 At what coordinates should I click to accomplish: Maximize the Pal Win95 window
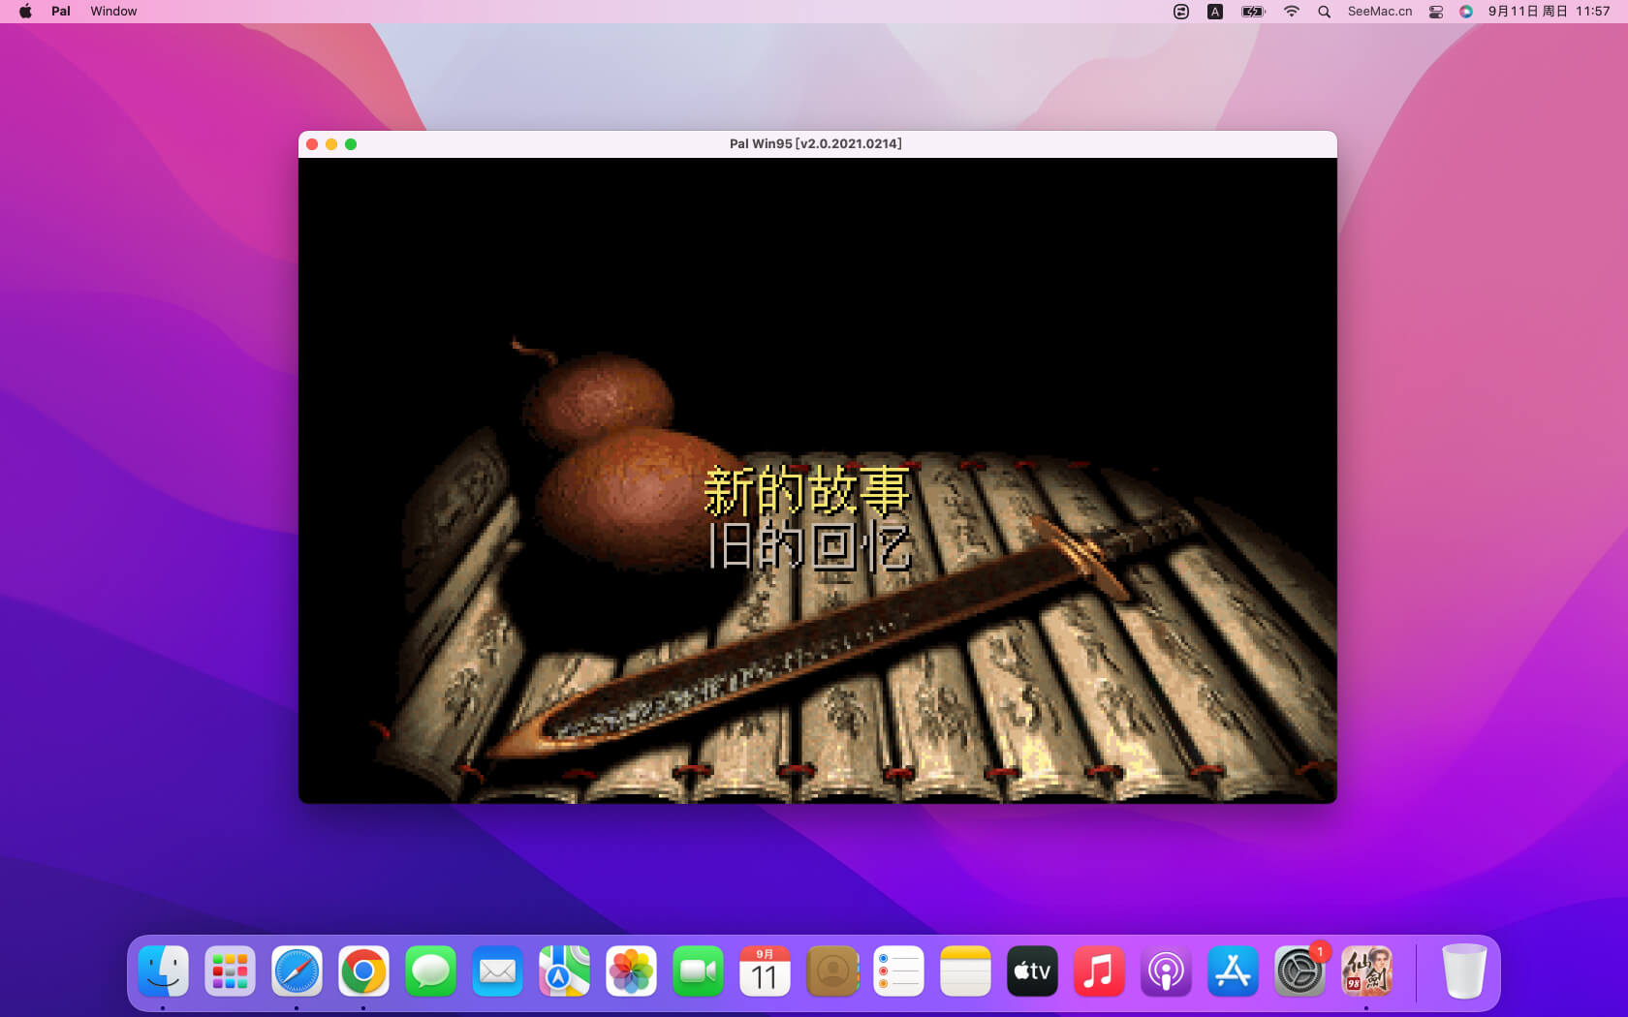pyautogui.click(x=351, y=144)
